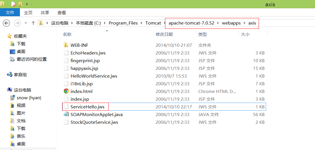Click 56 KB size of SOAPMonitorApplet.java
The height and width of the screenshot is (150, 315).
coord(259,115)
